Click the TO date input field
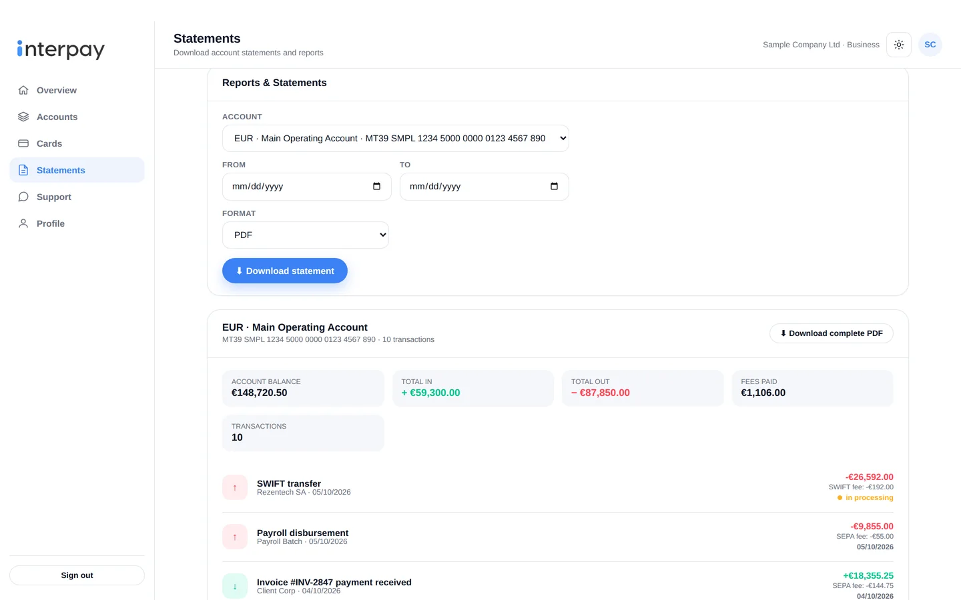Screen dimensions: 961x600 click(485, 187)
